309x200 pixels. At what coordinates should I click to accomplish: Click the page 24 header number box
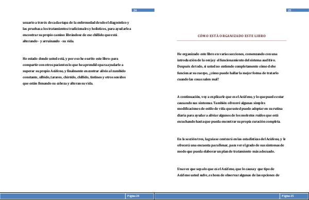coord(143,10)
